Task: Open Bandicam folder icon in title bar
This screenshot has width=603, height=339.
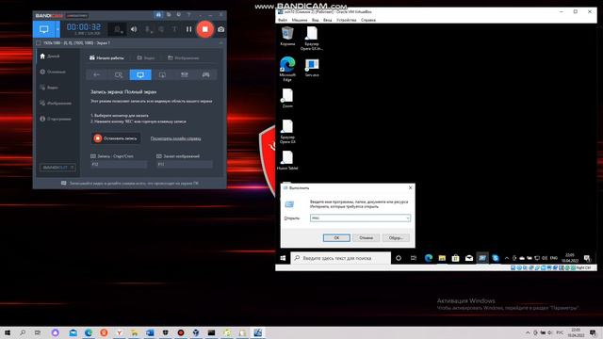Action: point(169,15)
